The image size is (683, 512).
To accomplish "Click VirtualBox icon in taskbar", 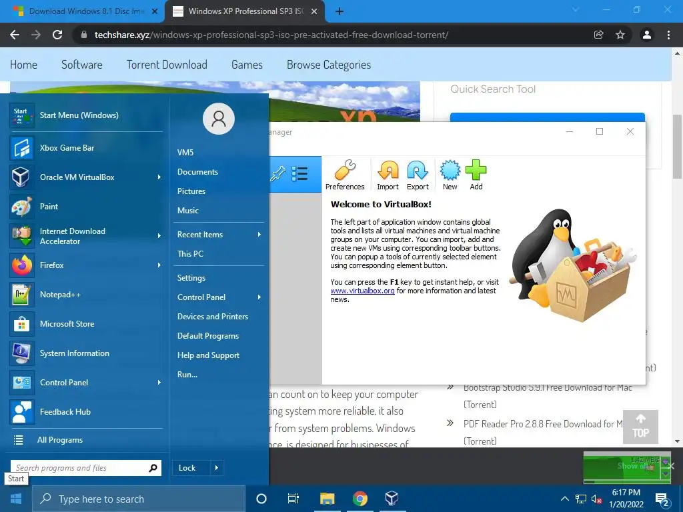I will click(392, 499).
